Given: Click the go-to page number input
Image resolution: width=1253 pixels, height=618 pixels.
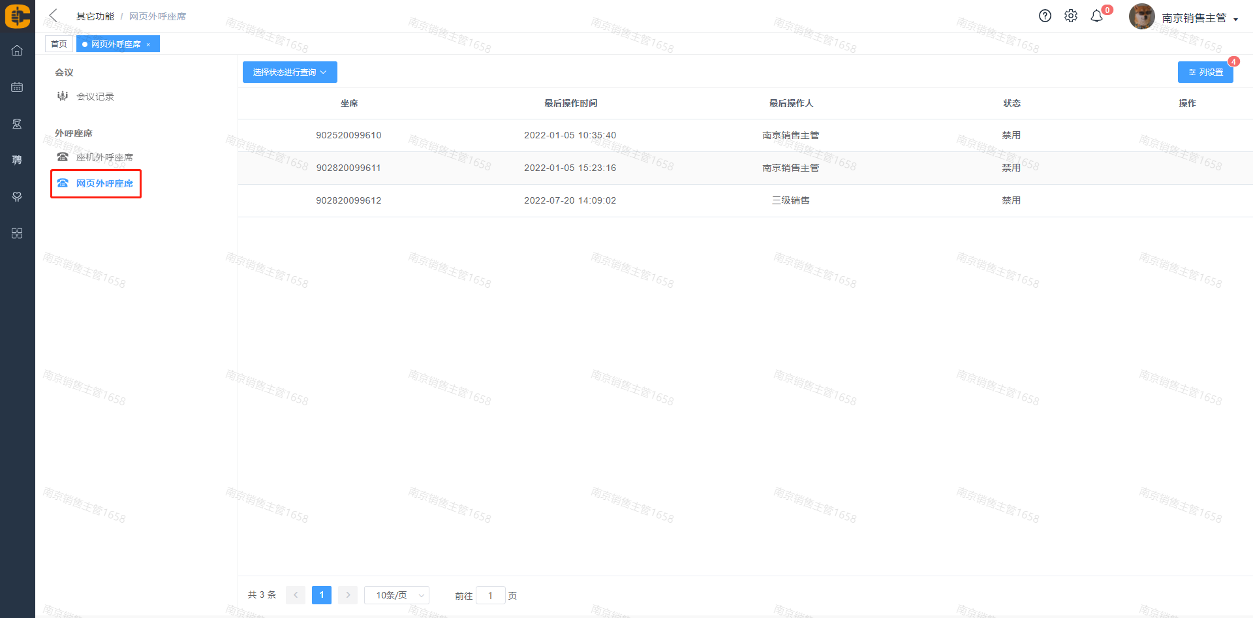Looking at the screenshot, I should pos(490,595).
